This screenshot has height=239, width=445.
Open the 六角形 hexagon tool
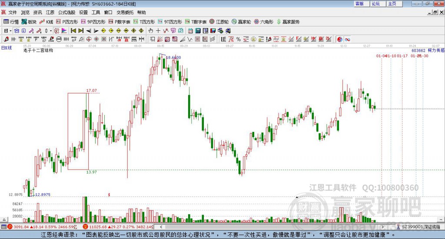point(264,22)
